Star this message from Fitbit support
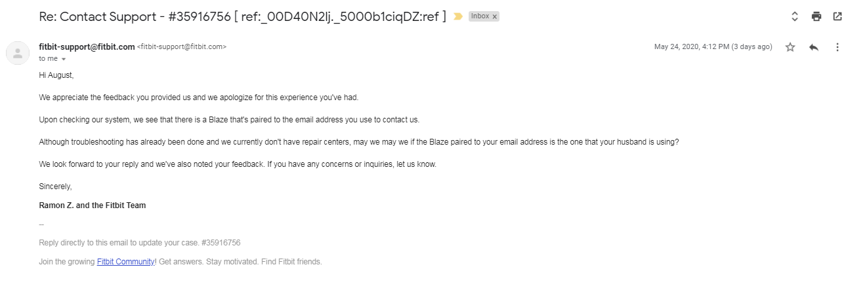The image size is (850, 286). click(x=790, y=47)
